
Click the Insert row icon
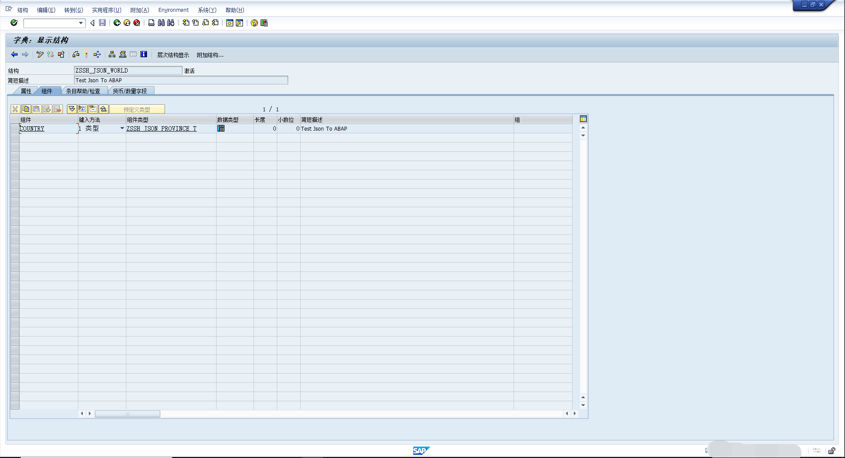point(47,109)
